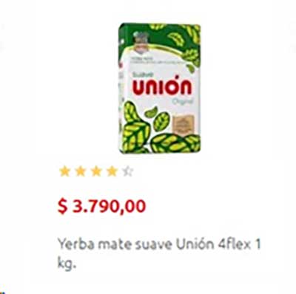
Task: Click the first gold rating star
Action: 65,171
